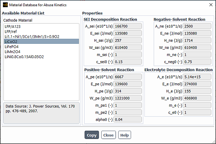The image size is (216, 144).
Task: Open Help for this dialog
Action: click(125, 135)
